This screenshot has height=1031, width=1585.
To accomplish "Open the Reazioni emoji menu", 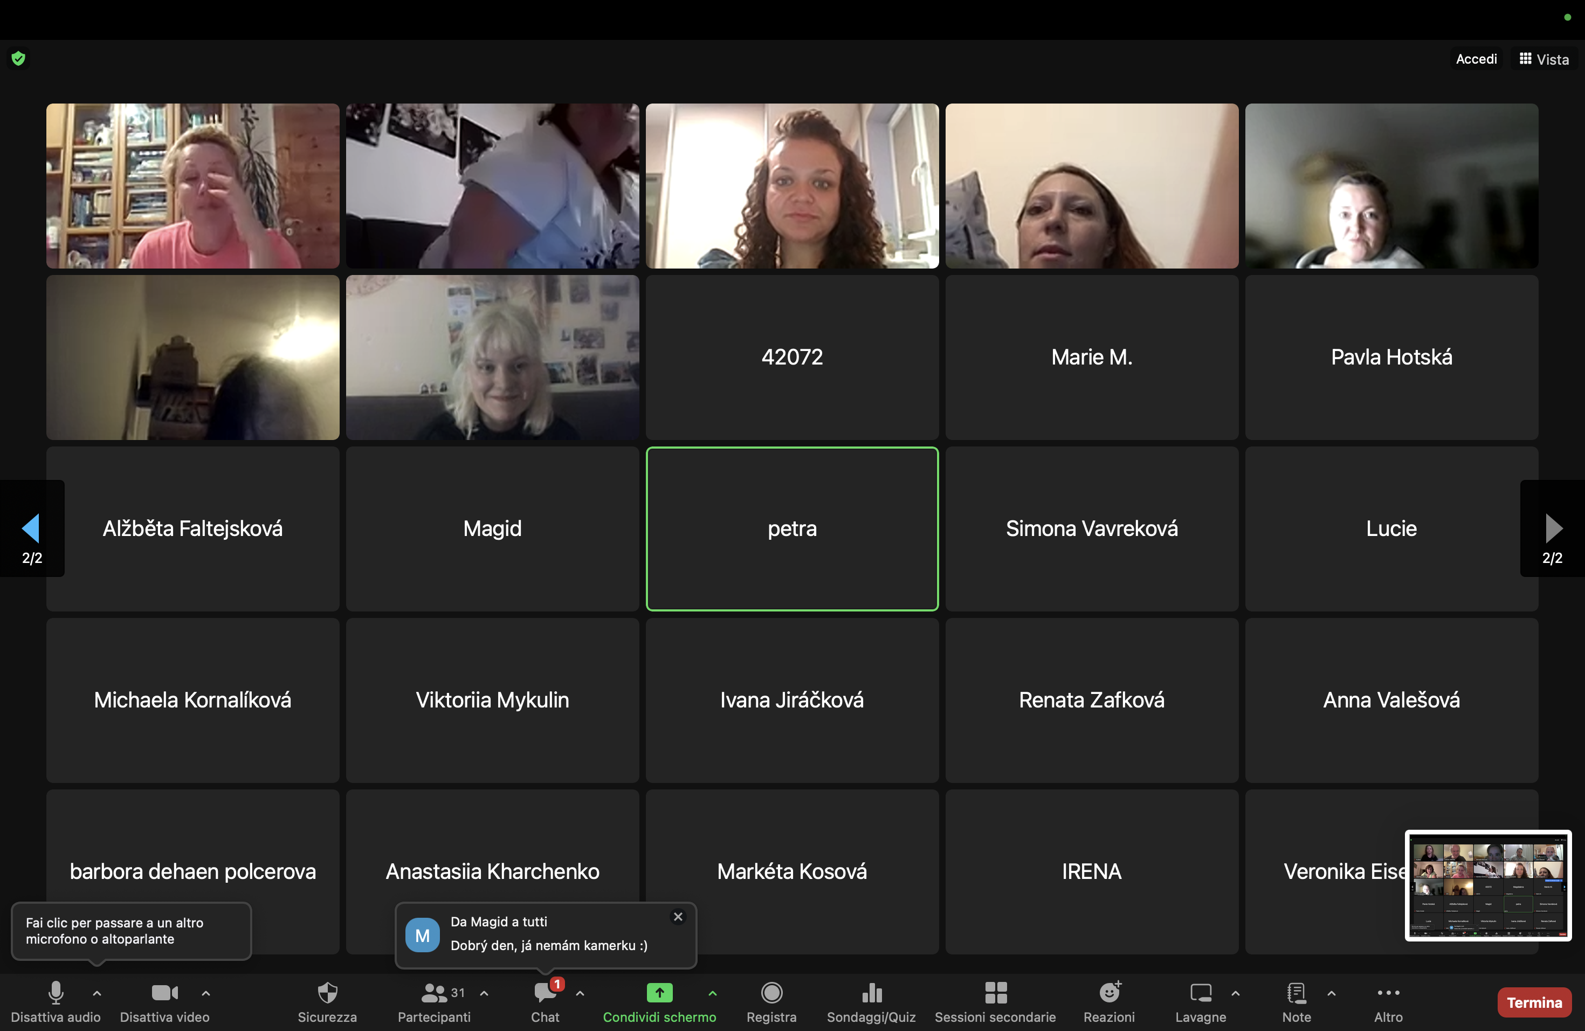I will 1109,1002.
